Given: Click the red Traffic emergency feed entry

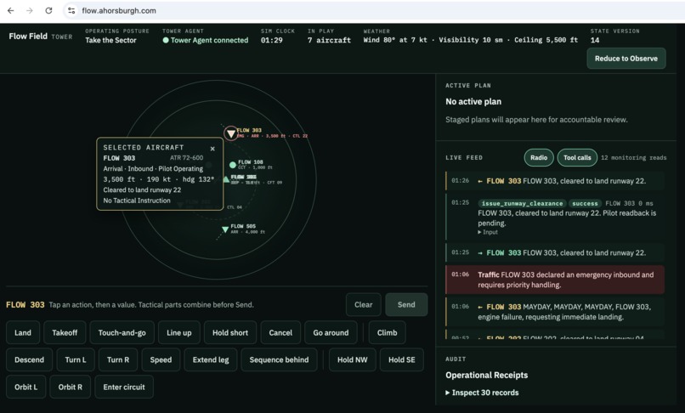Looking at the screenshot, I should (555, 280).
